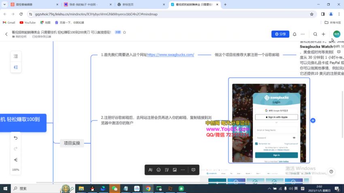Image resolution: width=344 pixels, height=193 pixels.
Task: Click the blue share button
Action: (280, 34)
